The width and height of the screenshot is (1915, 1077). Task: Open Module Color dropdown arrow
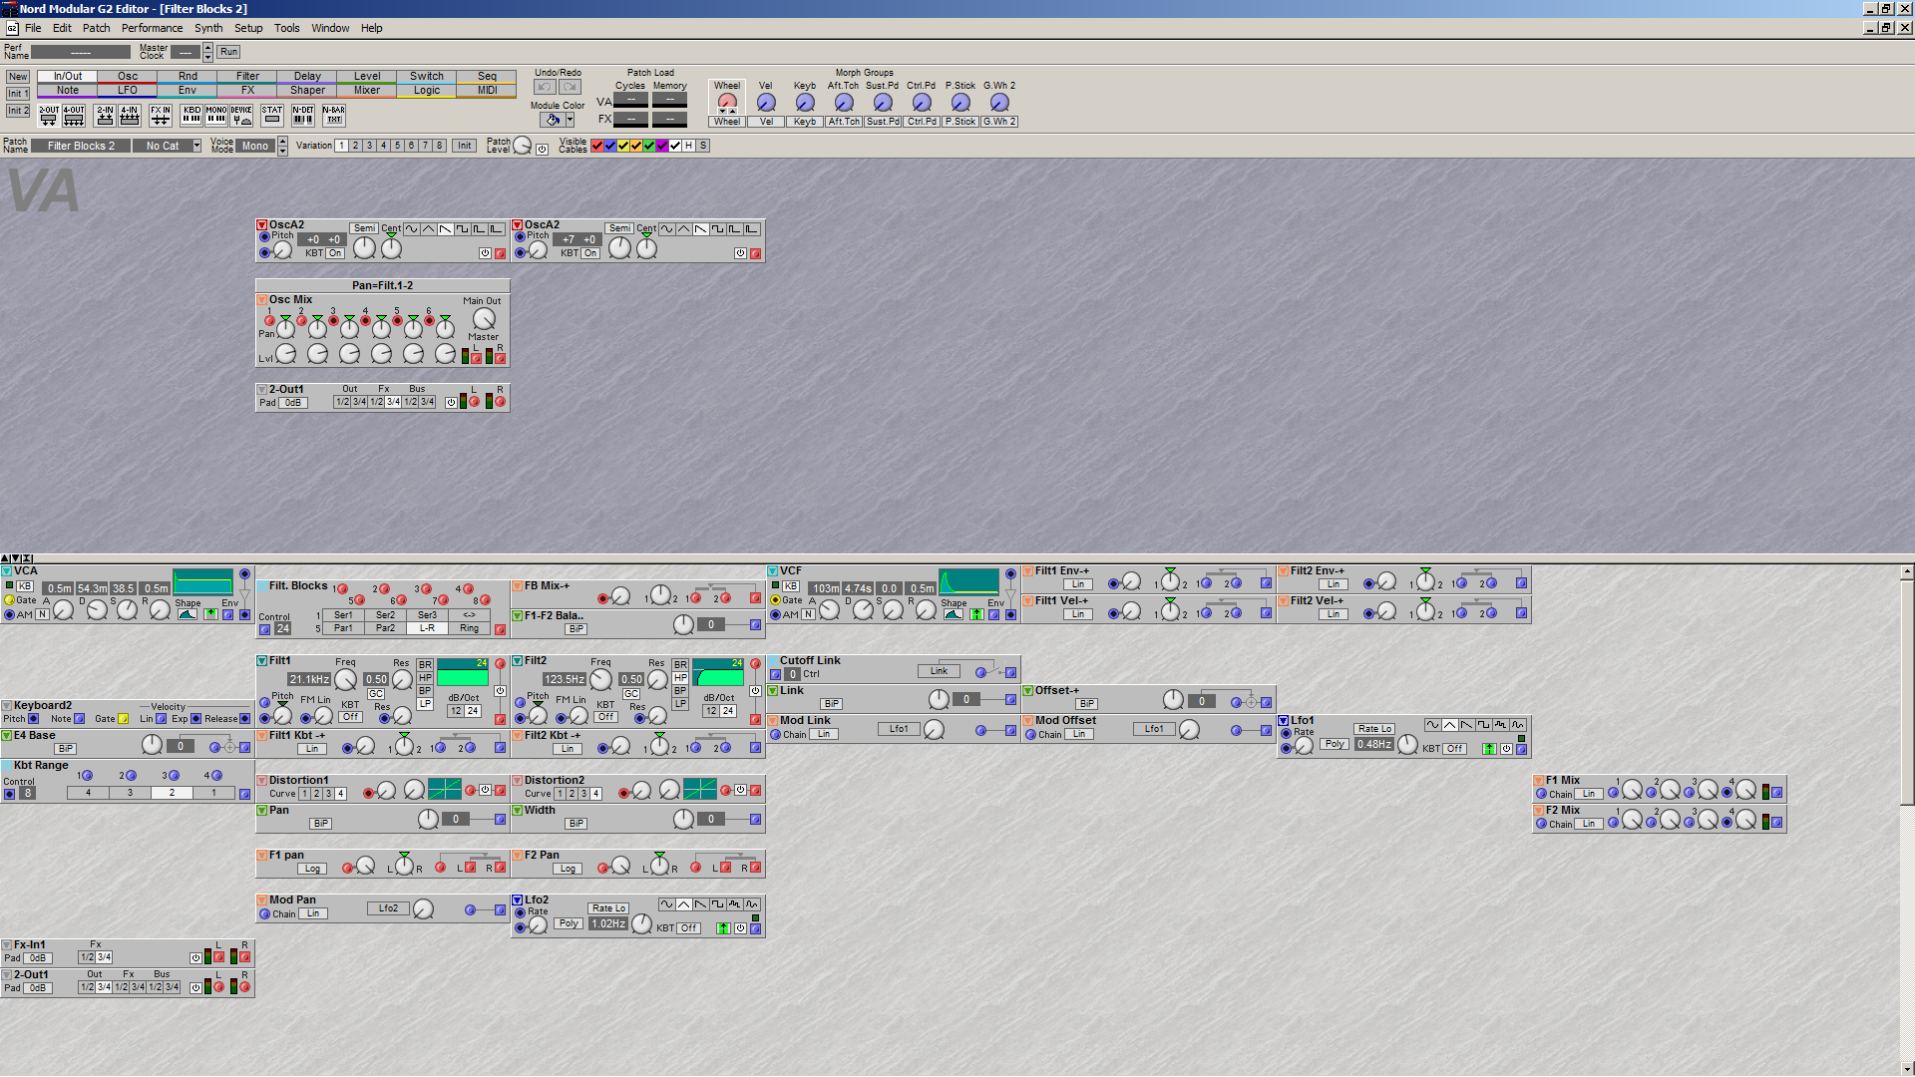click(570, 120)
